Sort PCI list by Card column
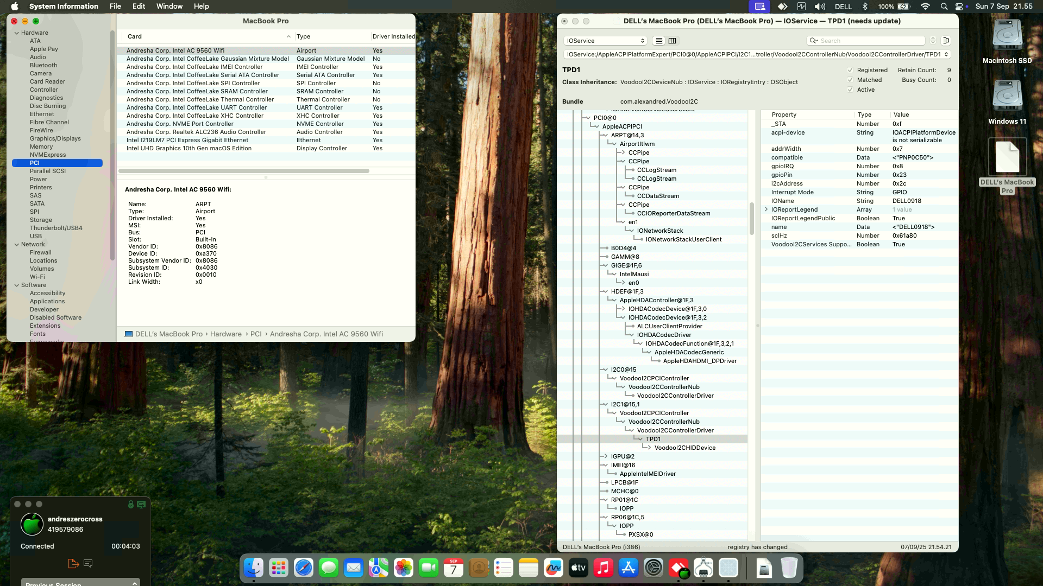The image size is (1043, 586). (x=208, y=36)
